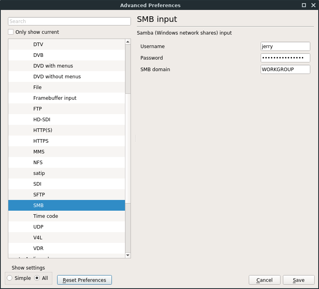319x289 pixels.
Task: Select SFTP in the module list
Action: point(39,195)
